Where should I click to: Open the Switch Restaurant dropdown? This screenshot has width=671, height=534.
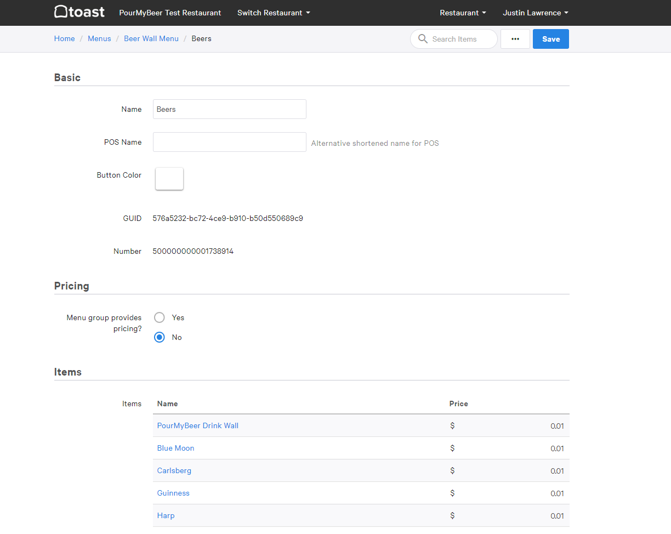point(274,13)
